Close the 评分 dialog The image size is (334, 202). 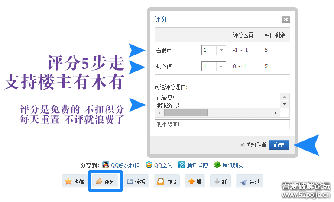[x=285, y=19]
